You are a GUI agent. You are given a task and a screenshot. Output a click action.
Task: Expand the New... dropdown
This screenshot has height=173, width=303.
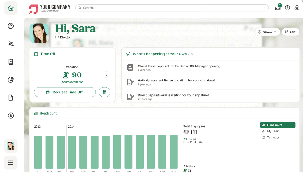(267, 32)
